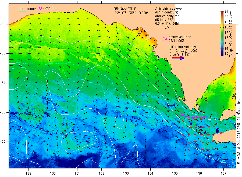Click the 'Argo 0' legend label
The width and height of the screenshot is (242, 177).
[48, 8]
